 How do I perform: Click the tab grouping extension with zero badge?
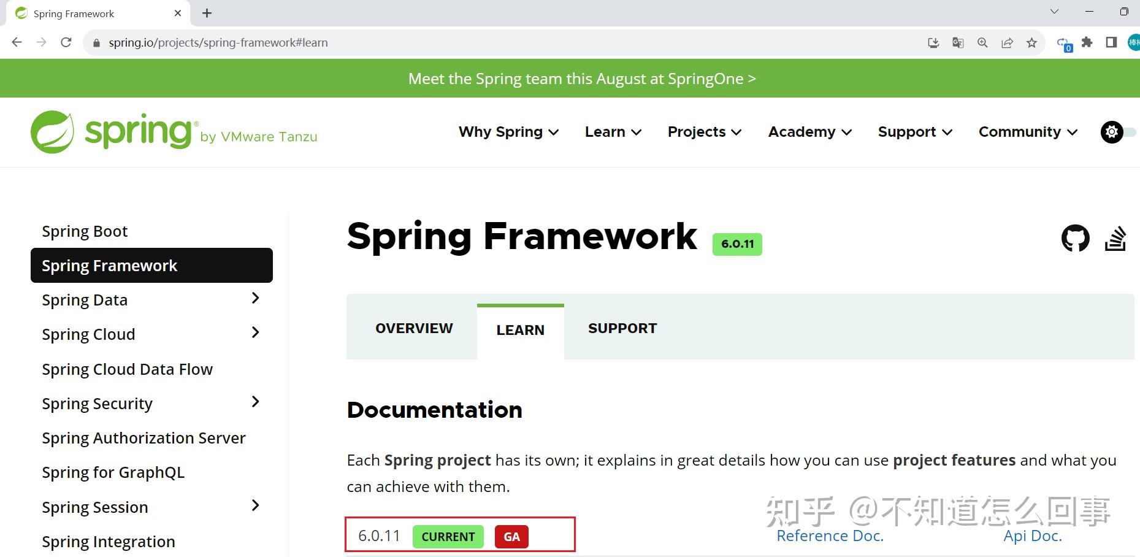point(1063,42)
